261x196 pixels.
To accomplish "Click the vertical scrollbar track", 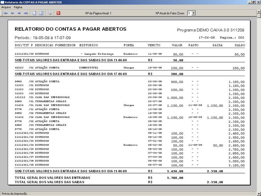I will click(x=258, y=98).
